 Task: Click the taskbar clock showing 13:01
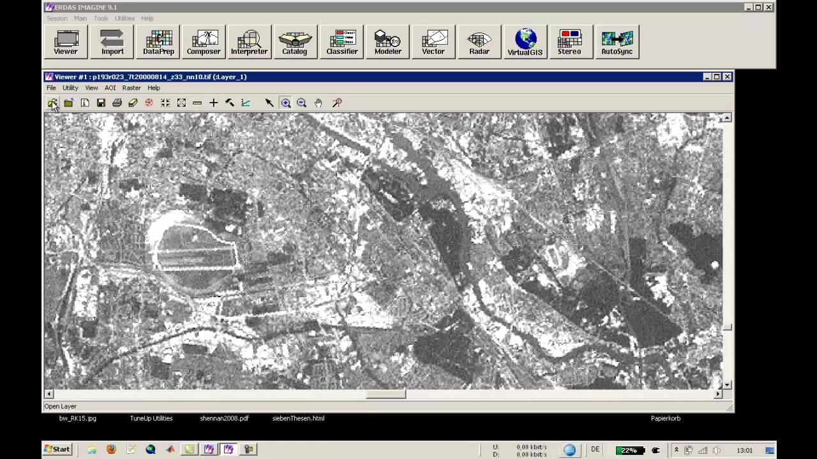744,450
